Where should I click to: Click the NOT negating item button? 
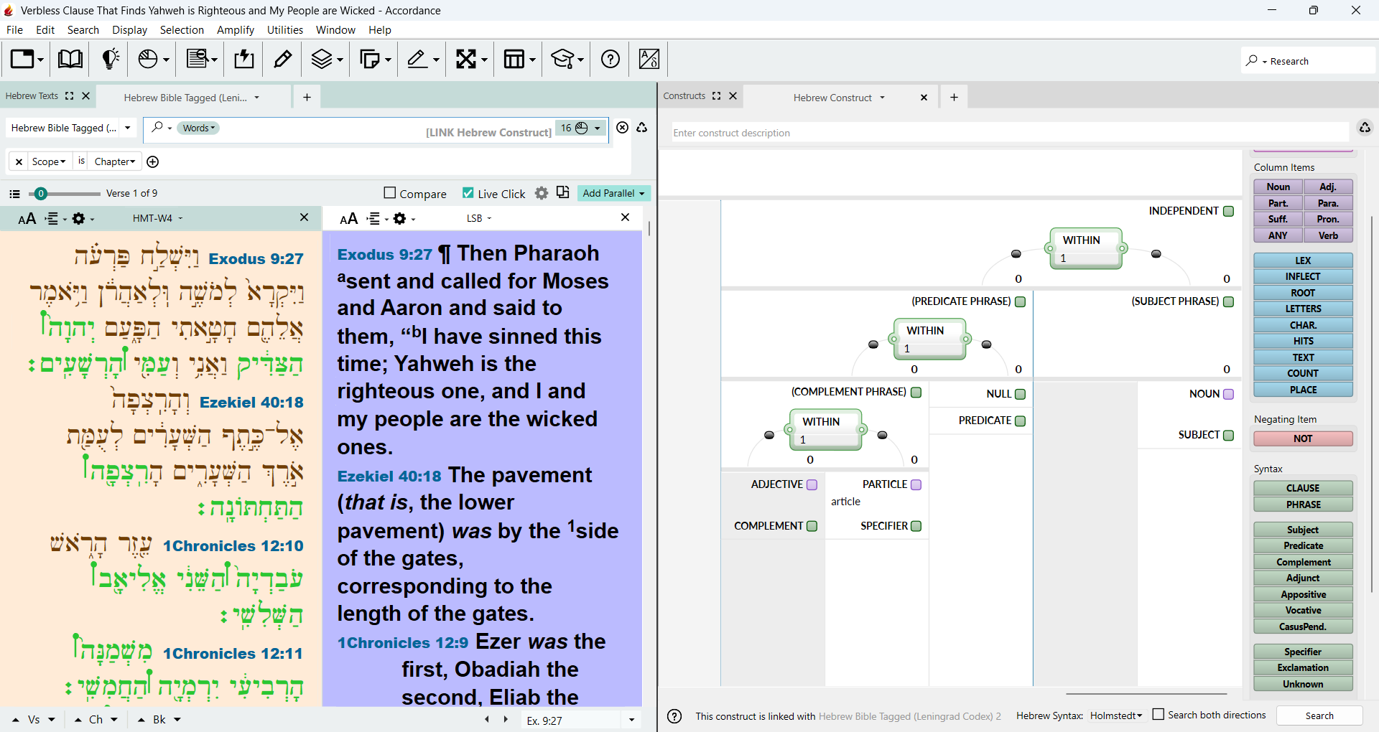pos(1303,438)
